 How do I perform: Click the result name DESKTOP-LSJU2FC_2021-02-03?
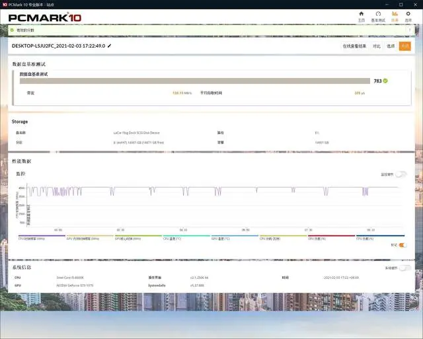tap(58, 46)
